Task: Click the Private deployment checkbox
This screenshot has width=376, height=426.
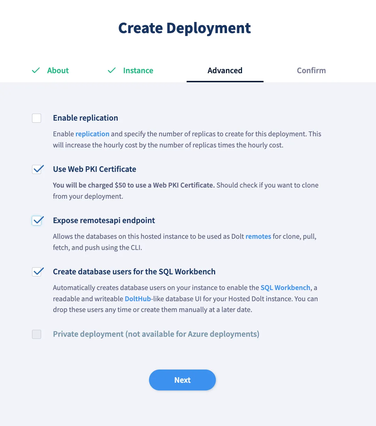Action: 37,334
